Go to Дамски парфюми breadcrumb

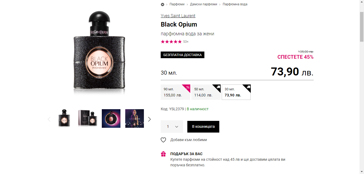204,4
